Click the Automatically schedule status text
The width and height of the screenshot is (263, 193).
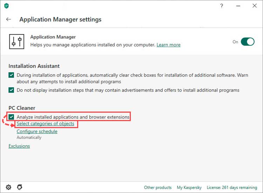(29, 138)
